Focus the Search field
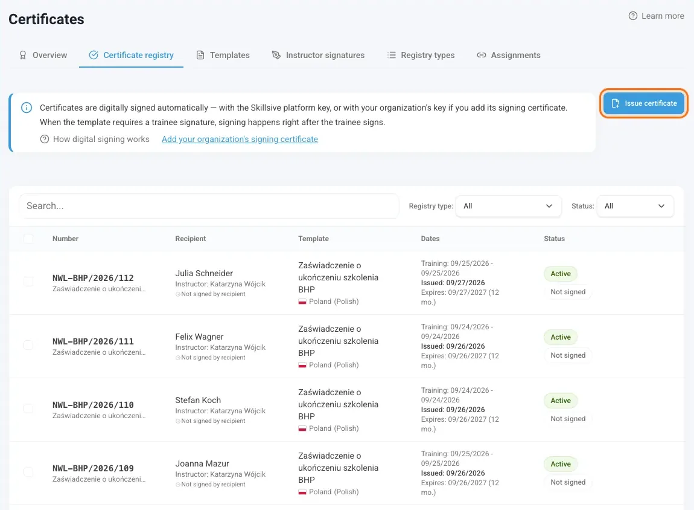This screenshot has width=694, height=510. point(209,206)
